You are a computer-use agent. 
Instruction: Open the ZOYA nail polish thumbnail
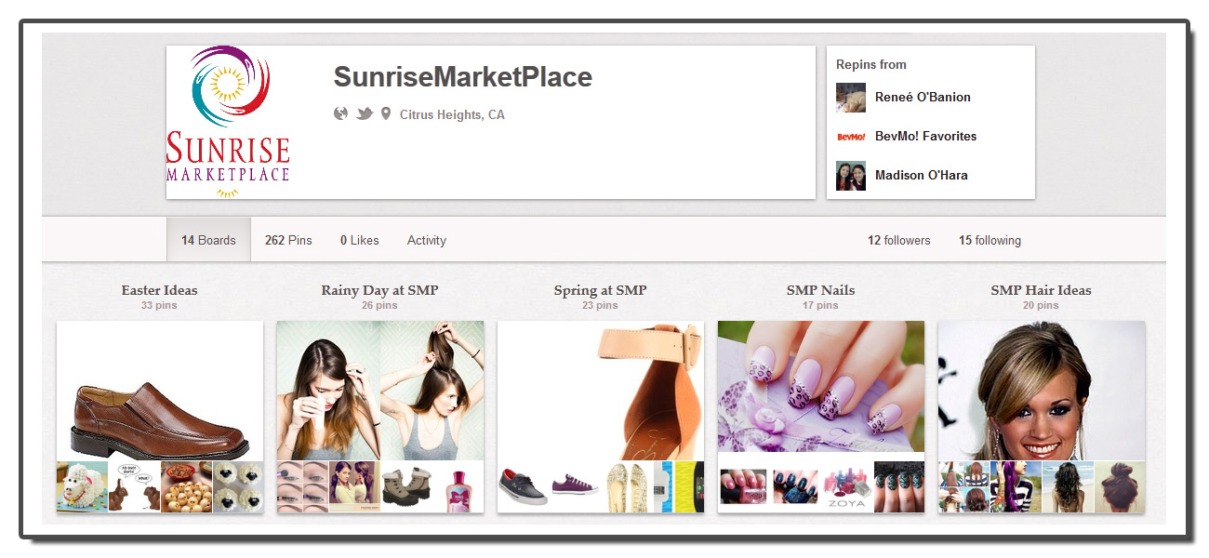[847, 486]
